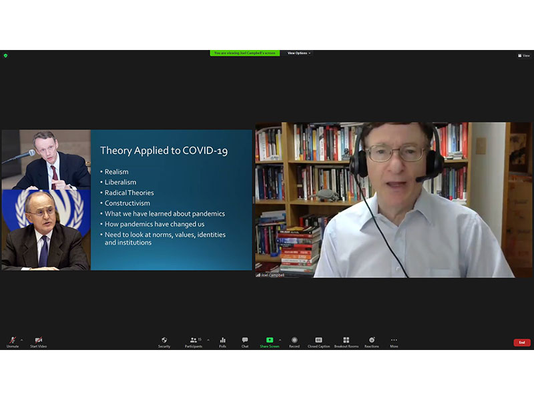
Task: Expand the View Options dropdown
Action: tap(299, 53)
